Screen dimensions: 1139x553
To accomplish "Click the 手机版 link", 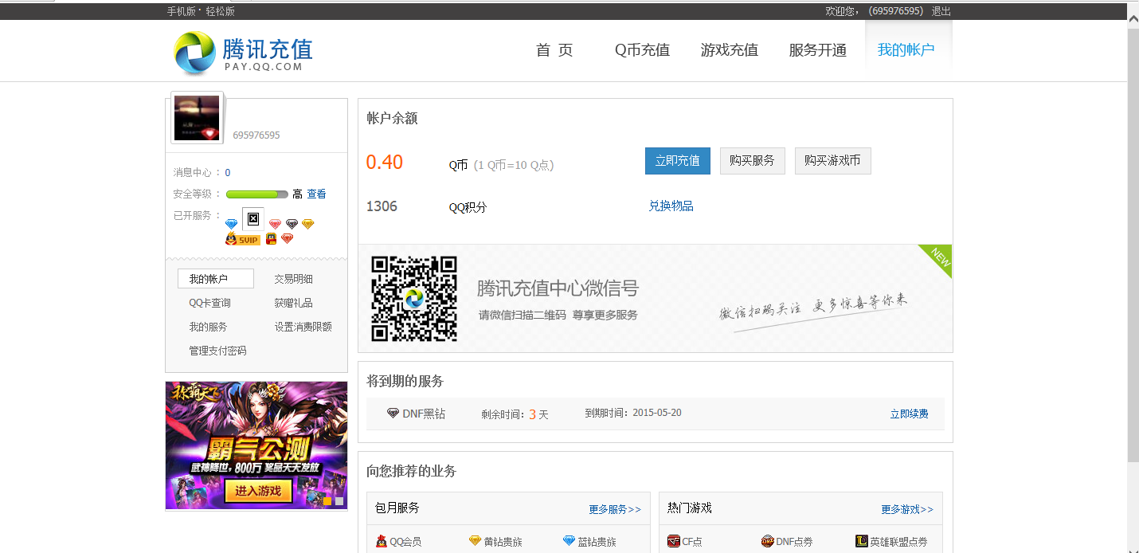I will click(182, 11).
